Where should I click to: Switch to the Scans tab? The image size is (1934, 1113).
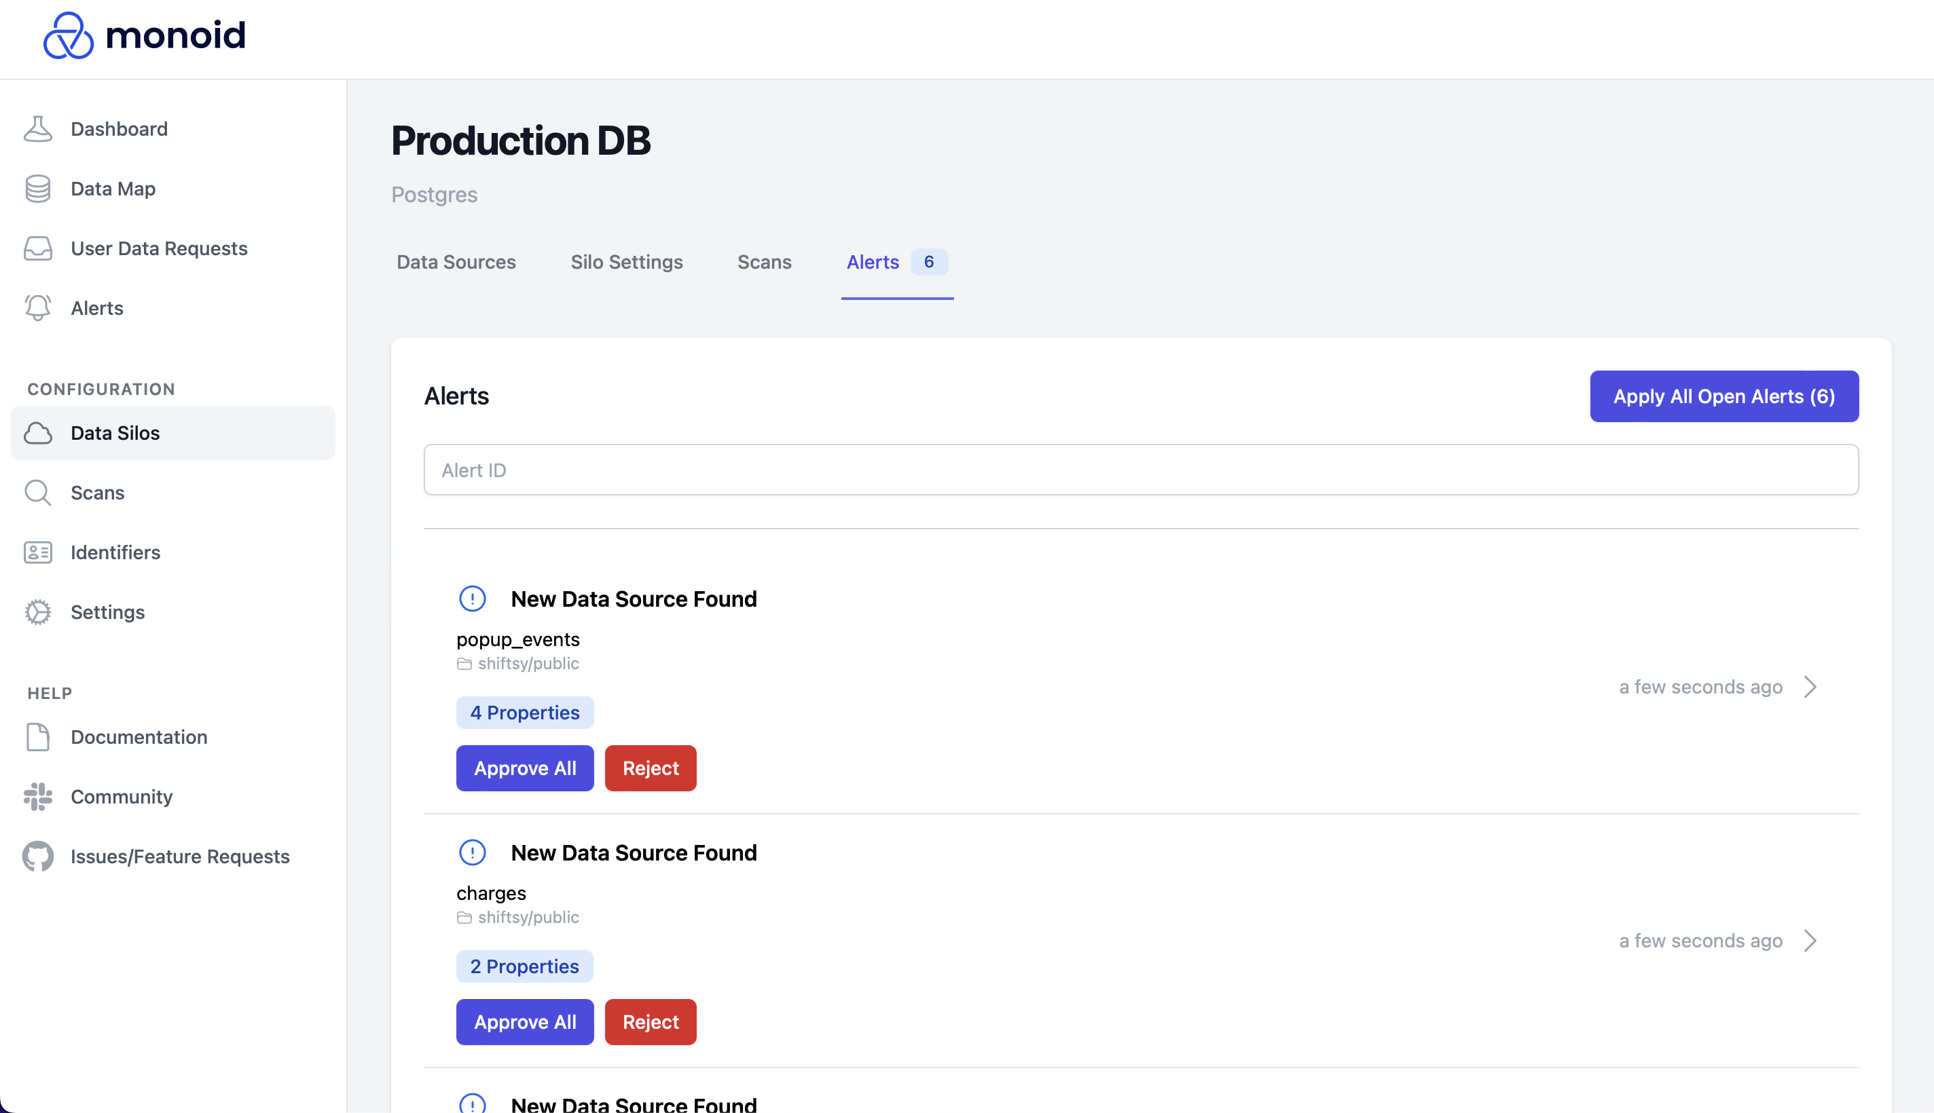click(x=764, y=262)
